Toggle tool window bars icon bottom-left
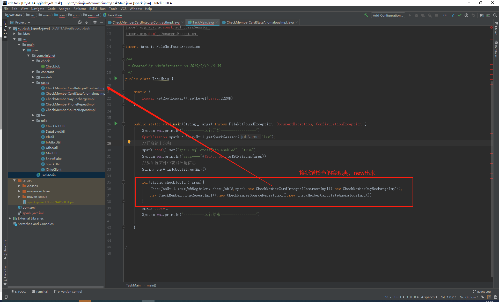 (6, 297)
